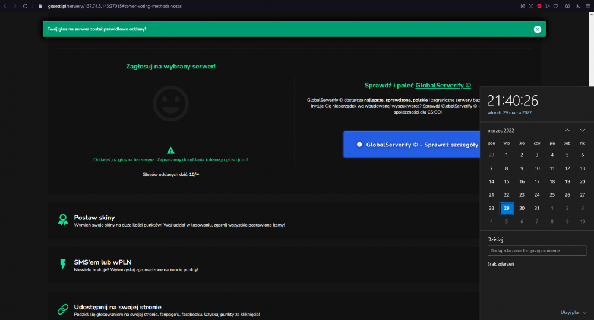Click the padlock site security icon
The height and width of the screenshot is (320, 594).
click(x=40, y=6)
